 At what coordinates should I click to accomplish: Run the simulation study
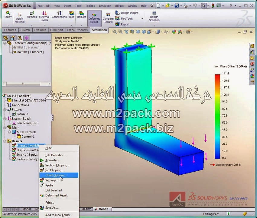[x=71, y=15]
